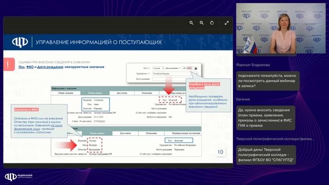
Task: Click the Общие сведения tab in upper form
Action: click(x=66, y=93)
